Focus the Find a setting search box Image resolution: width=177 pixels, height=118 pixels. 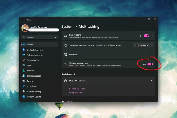39,37
